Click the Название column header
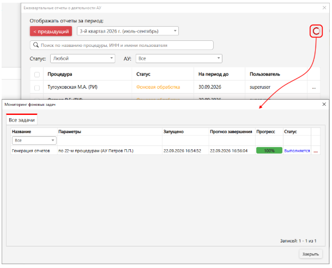The height and width of the screenshot is (268, 332). 21,132
